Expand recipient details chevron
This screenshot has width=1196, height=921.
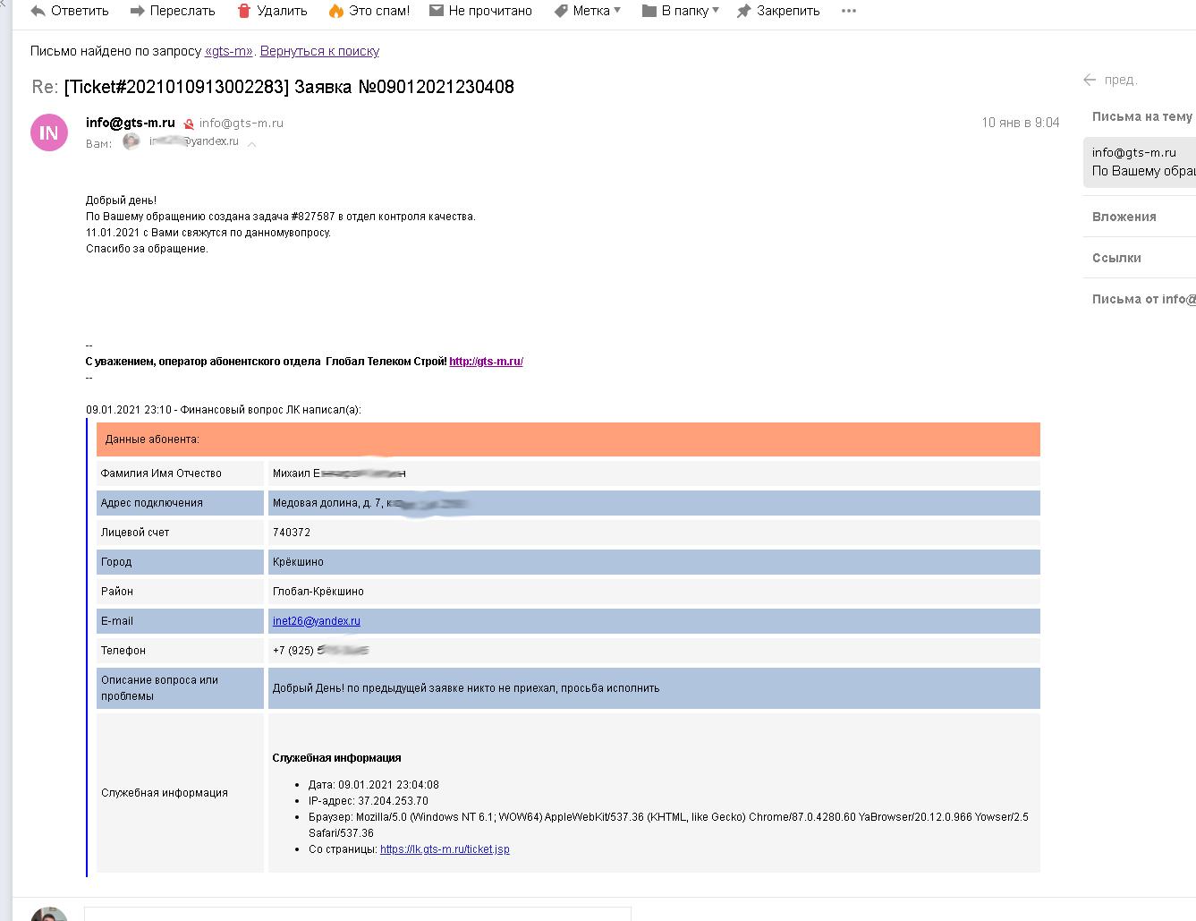[252, 143]
